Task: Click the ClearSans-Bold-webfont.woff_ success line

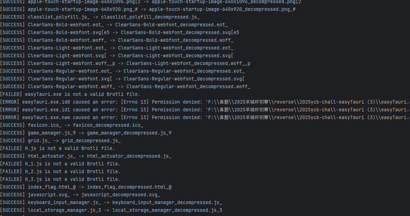Action: 117,40
